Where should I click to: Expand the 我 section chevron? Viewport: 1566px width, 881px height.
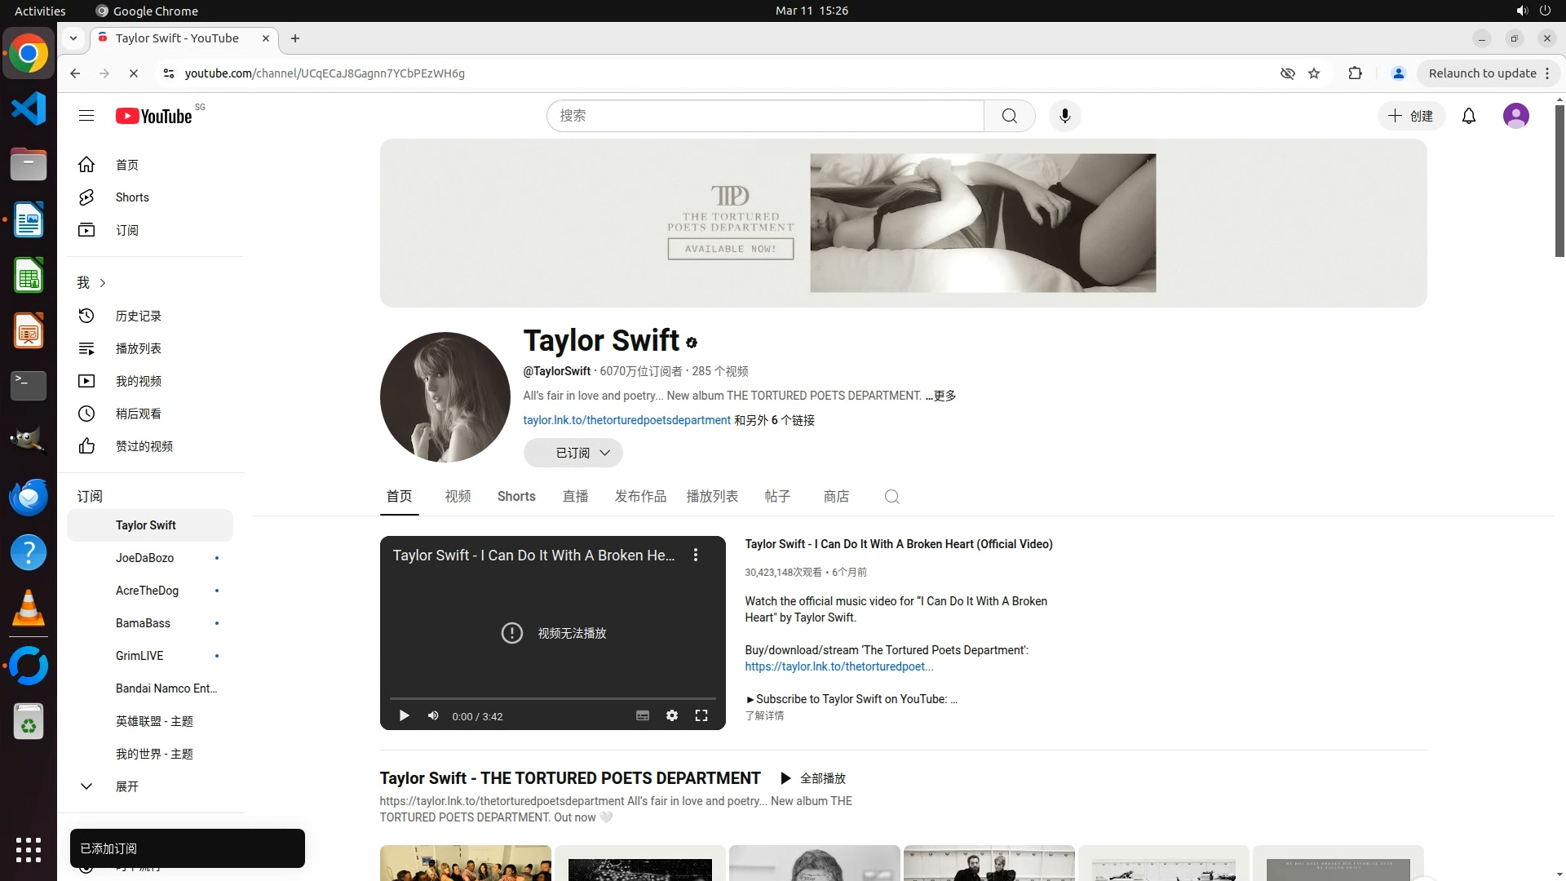coord(102,283)
